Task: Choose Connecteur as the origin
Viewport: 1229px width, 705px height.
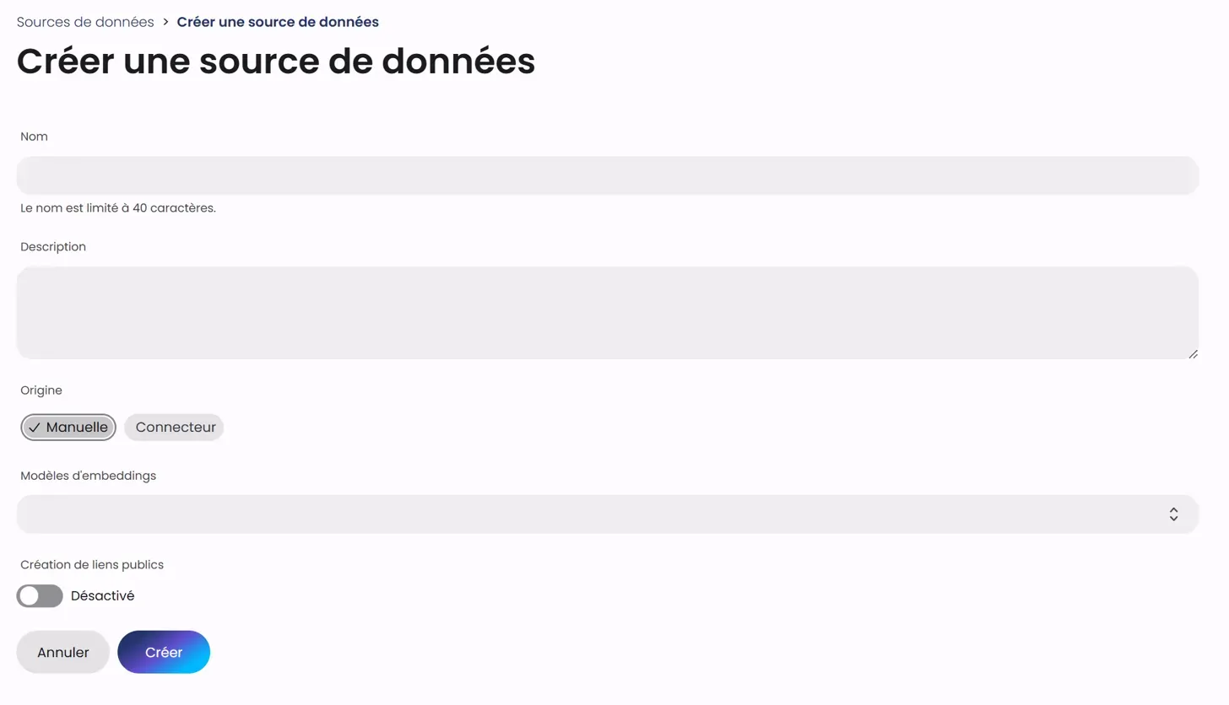Action: coord(175,428)
